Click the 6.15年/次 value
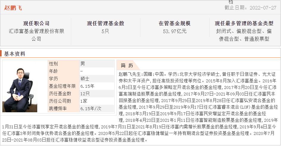The image size is (281, 146). coord(91,108)
